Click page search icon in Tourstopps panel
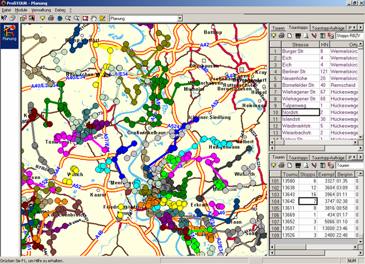The width and height of the screenshot is (365, 264). [306, 35]
